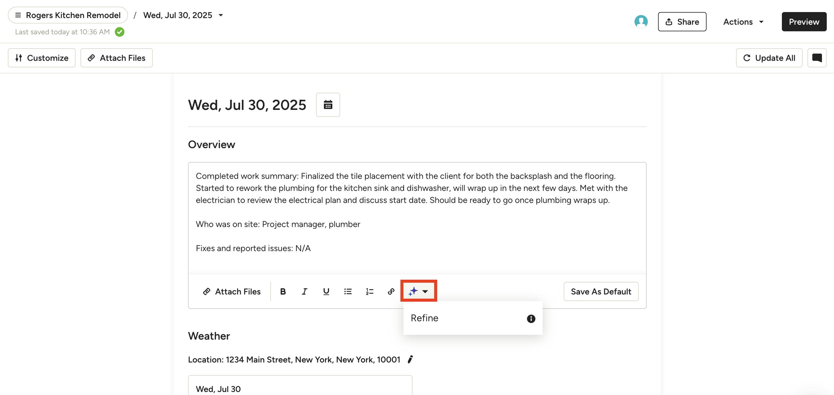Open the Actions dropdown
Viewport: 834px width, 395px height.
(x=742, y=22)
